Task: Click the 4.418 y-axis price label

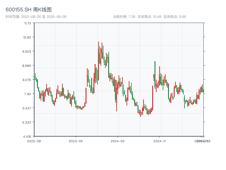Action: pyautogui.click(x=27, y=137)
